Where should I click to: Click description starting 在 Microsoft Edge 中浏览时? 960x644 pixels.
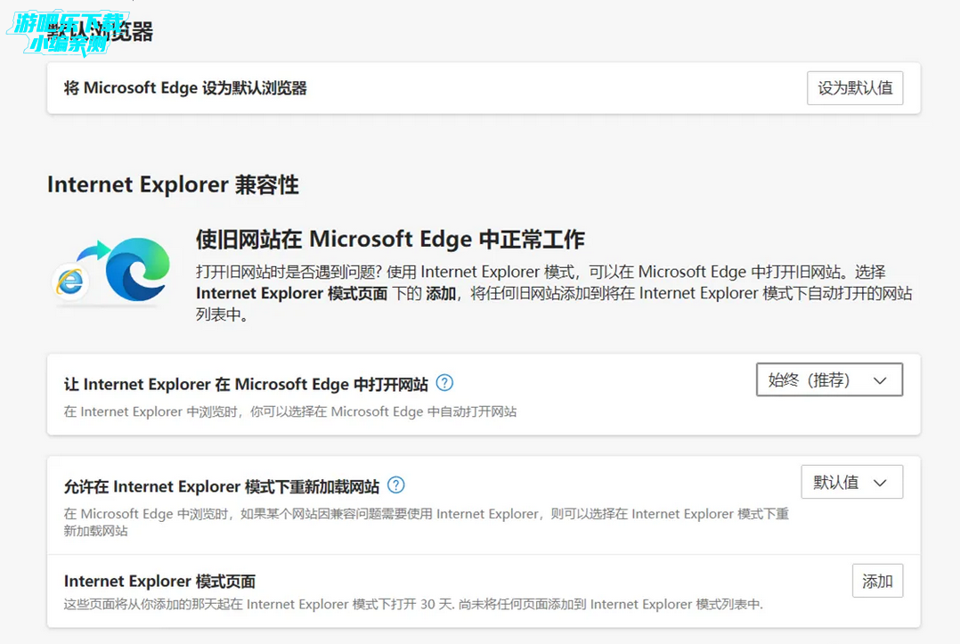(426, 522)
